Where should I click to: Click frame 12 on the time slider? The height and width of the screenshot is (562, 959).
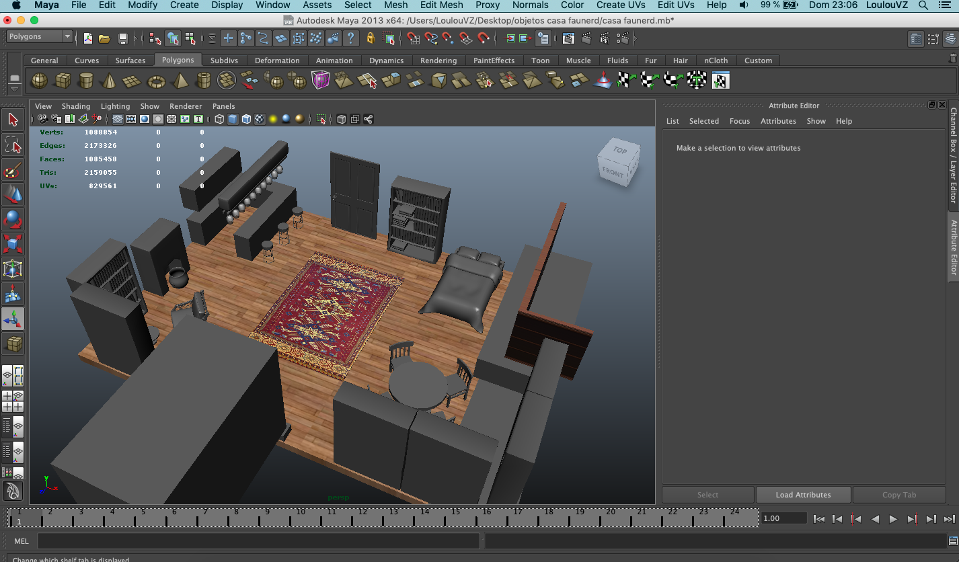(x=361, y=516)
